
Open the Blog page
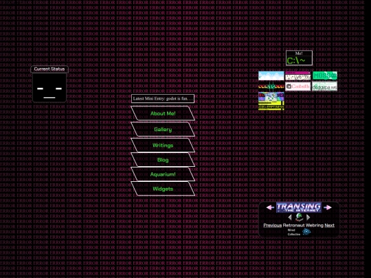[x=163, y=160]
